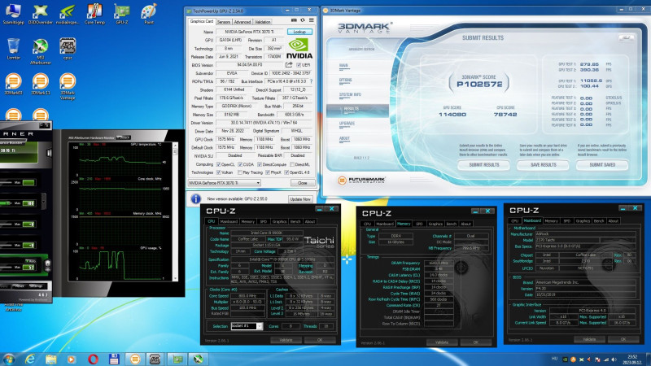
Task: Click the GPU-Z screenshot camera icon
Action: (294, 20)
